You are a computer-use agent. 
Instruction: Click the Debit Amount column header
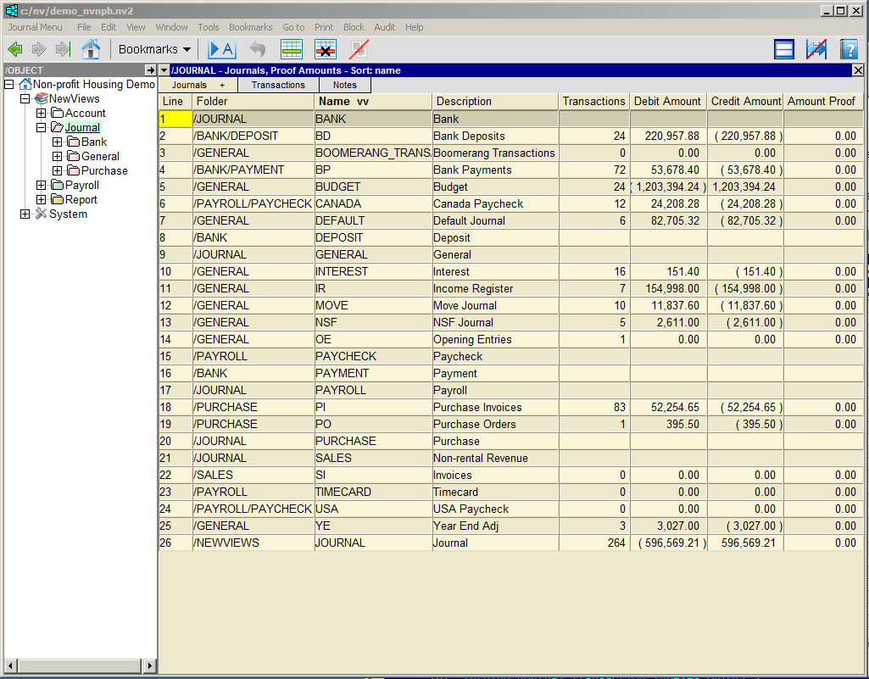667,102
